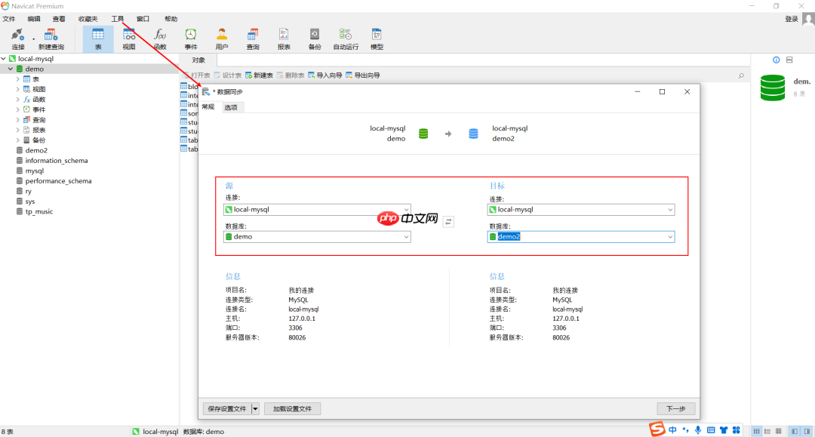The width and height of the screenshot is (815, 437).
Task: Open the 工具 menu in menu bar
Action: click(x=118, y=19)
